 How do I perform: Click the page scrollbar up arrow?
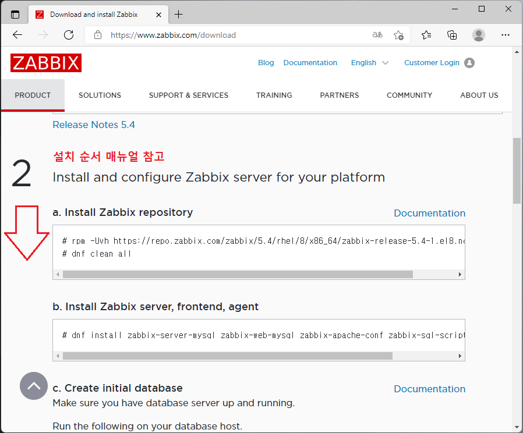tap(517, 52)
